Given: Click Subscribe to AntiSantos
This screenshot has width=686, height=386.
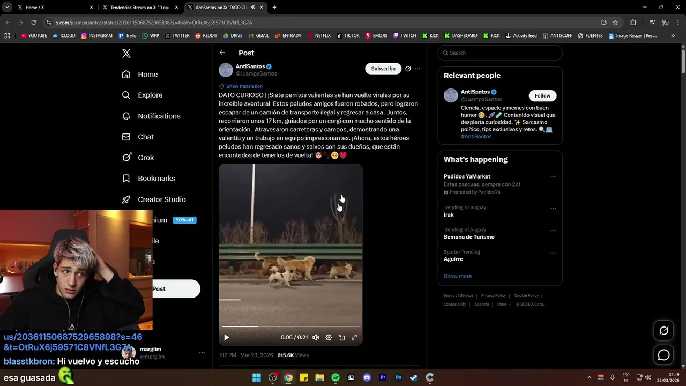Looking at the screenshot, I should (x=383, y=69).
